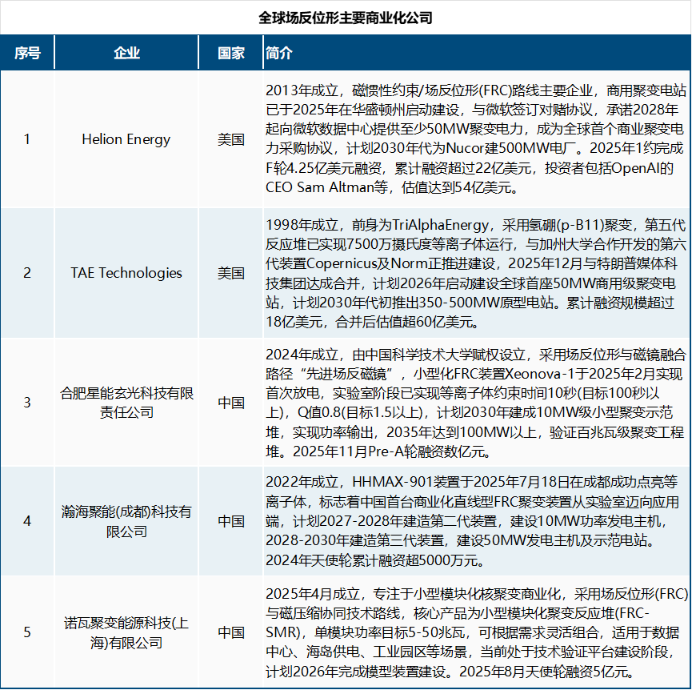This screenshot has height=690, width=692.
Task: Select the Helion Energy company cell
Action: pos(126,139)
